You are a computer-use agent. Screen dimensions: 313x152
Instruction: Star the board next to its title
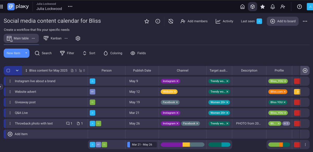(x=147, y=21)
